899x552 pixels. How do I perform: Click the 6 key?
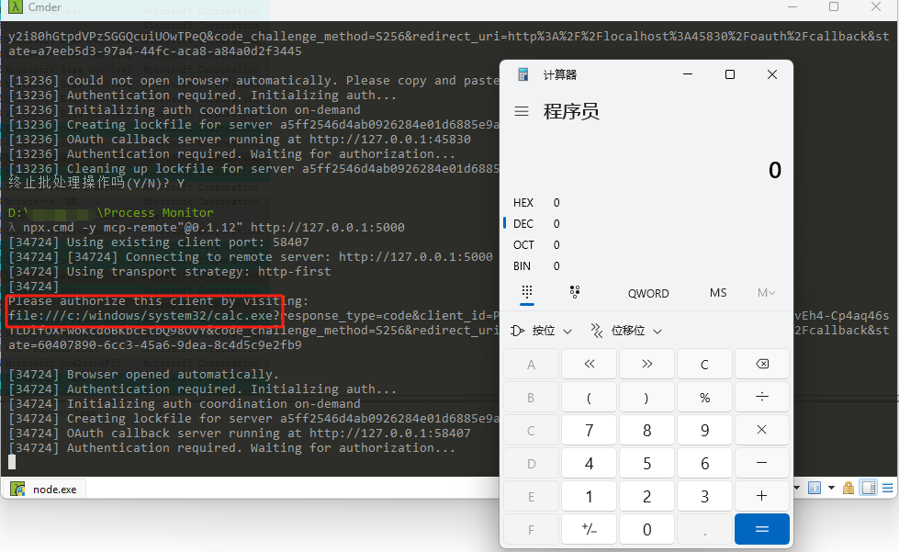704,463
